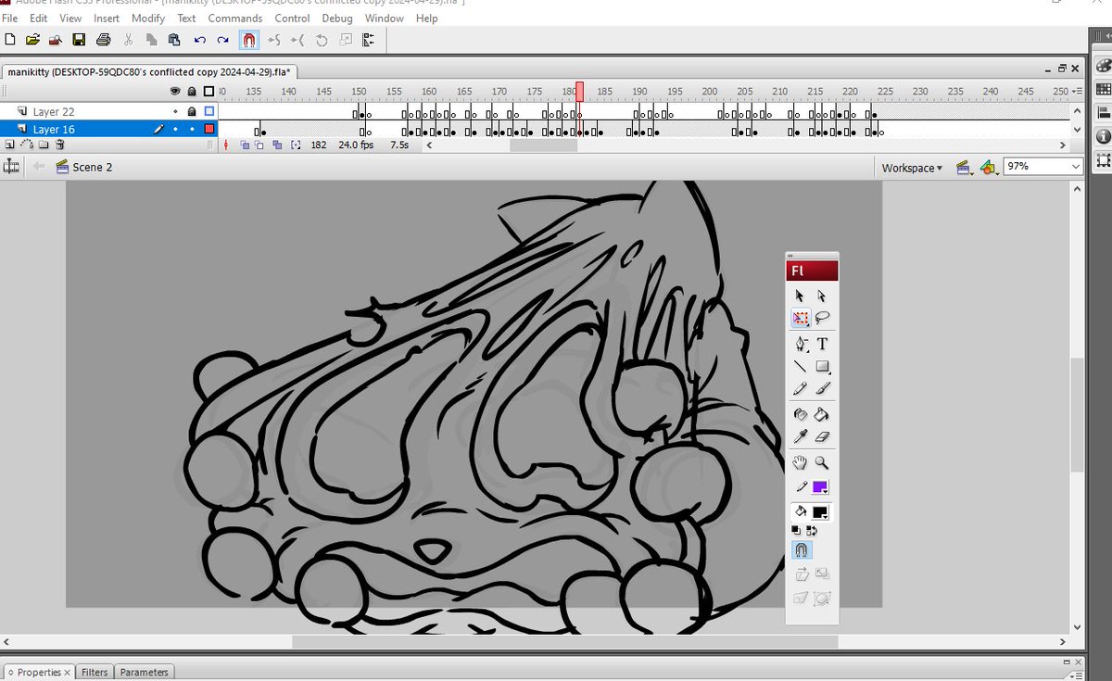Screen dimensions: 1112x681
Task: Open a file with the folder icon
Action: (32, 40)
